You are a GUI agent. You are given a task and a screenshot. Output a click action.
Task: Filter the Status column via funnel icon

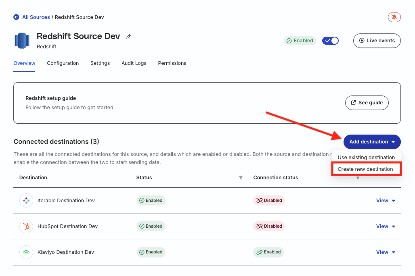tap(241, 178)
